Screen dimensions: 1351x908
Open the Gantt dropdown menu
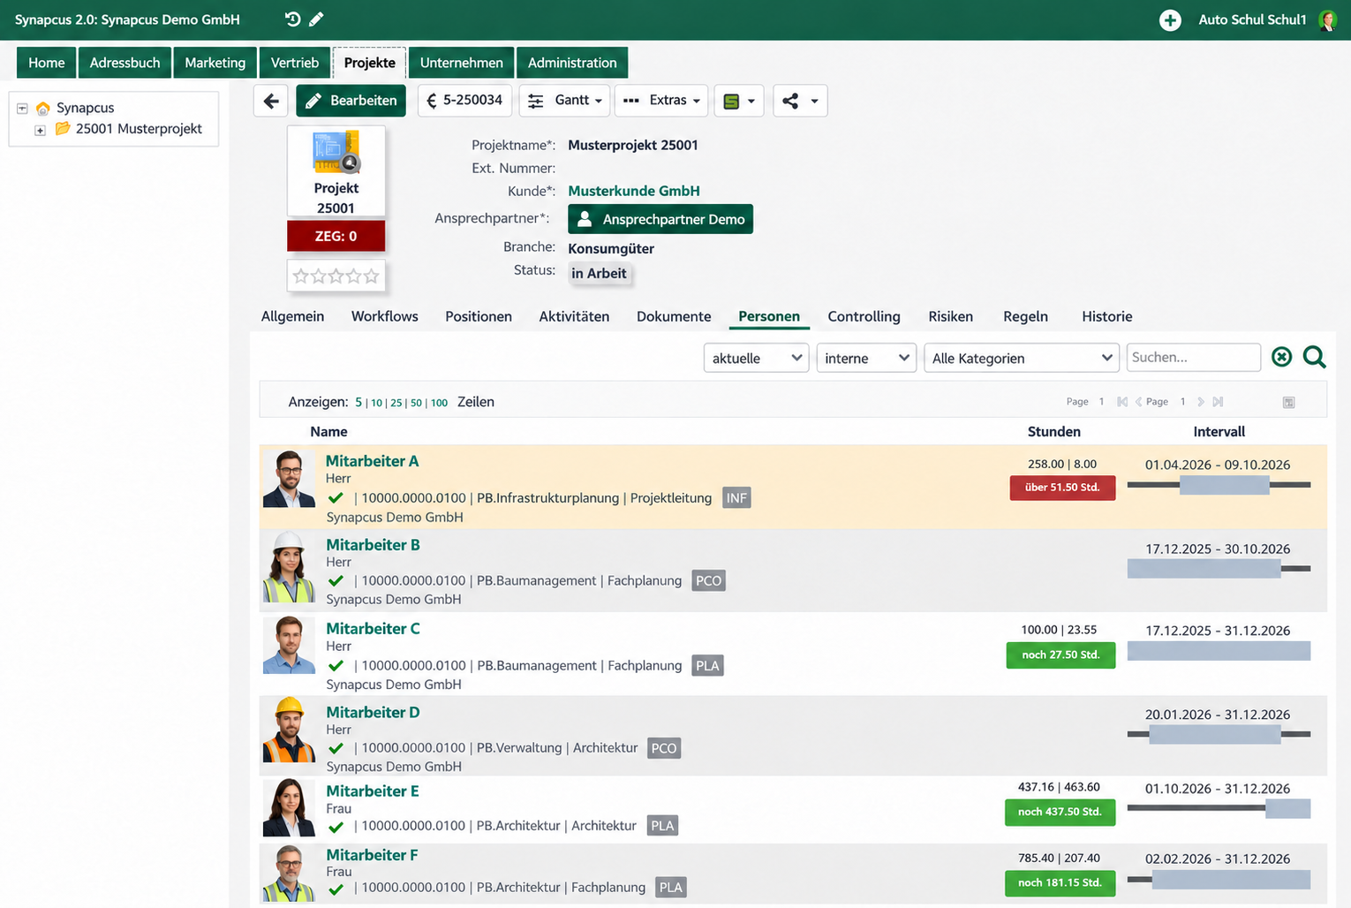tap(565, 101)
